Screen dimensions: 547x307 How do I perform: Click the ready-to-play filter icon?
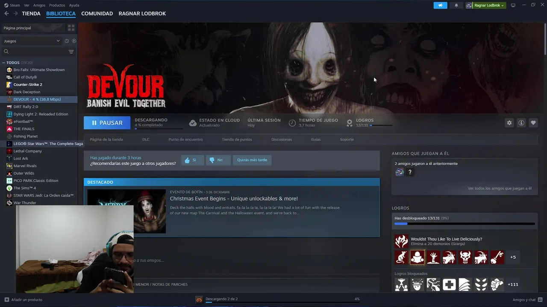coord(74,41)
